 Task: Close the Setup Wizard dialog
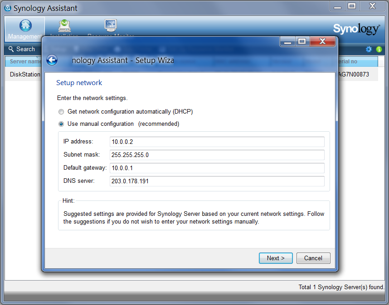322,41
